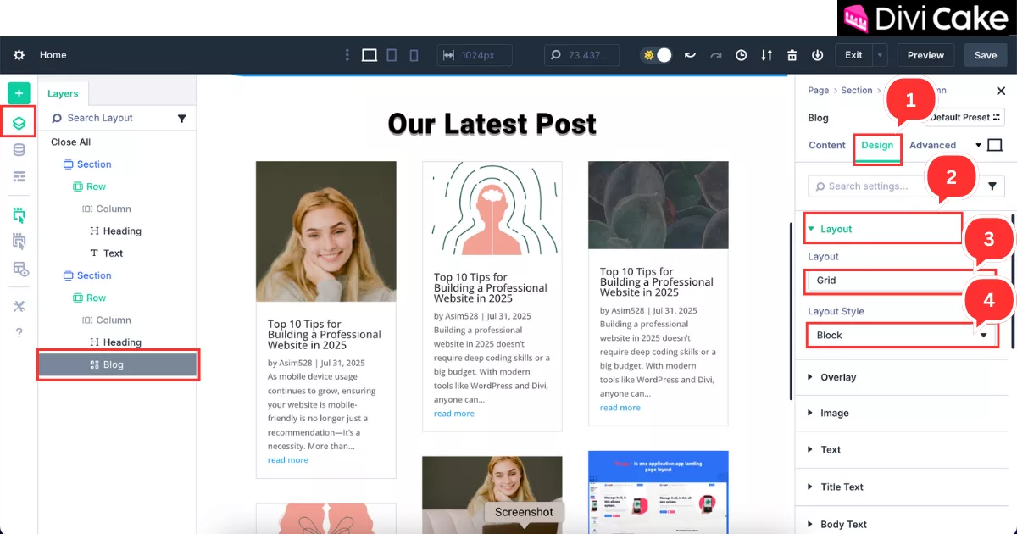Click the wireframe list icon in left sidebar
Screen dimensions: 1017x534
[x=19, y=176]
